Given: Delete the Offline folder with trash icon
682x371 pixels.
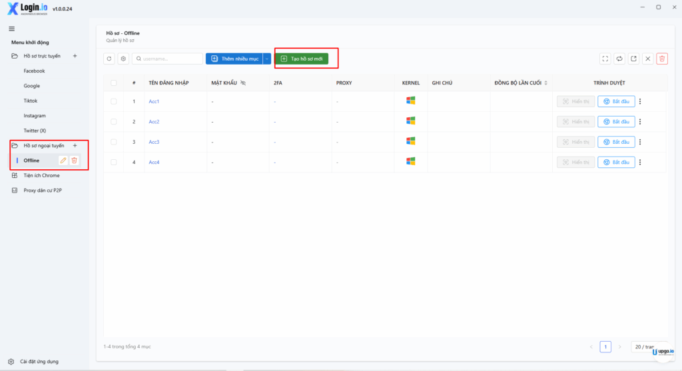Looking at the screenshot, I should click(x=75, y=161).
